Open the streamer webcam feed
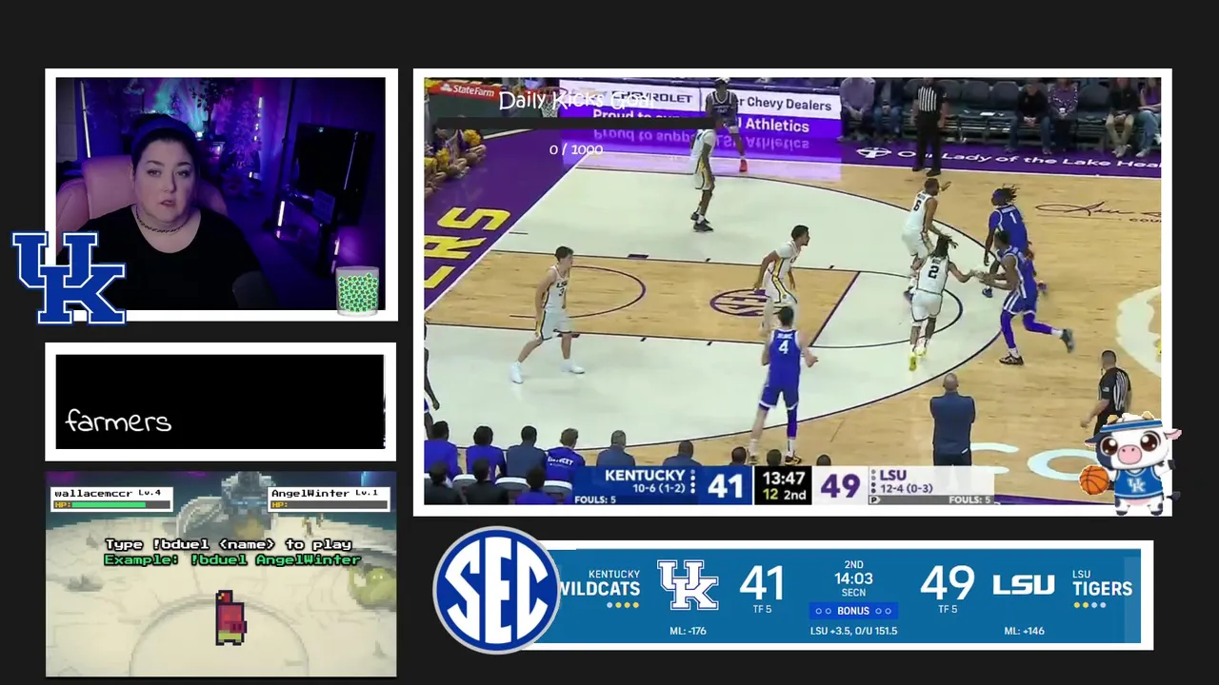Viewport: 1219px width, 685px height. click(x=221, y=195)
